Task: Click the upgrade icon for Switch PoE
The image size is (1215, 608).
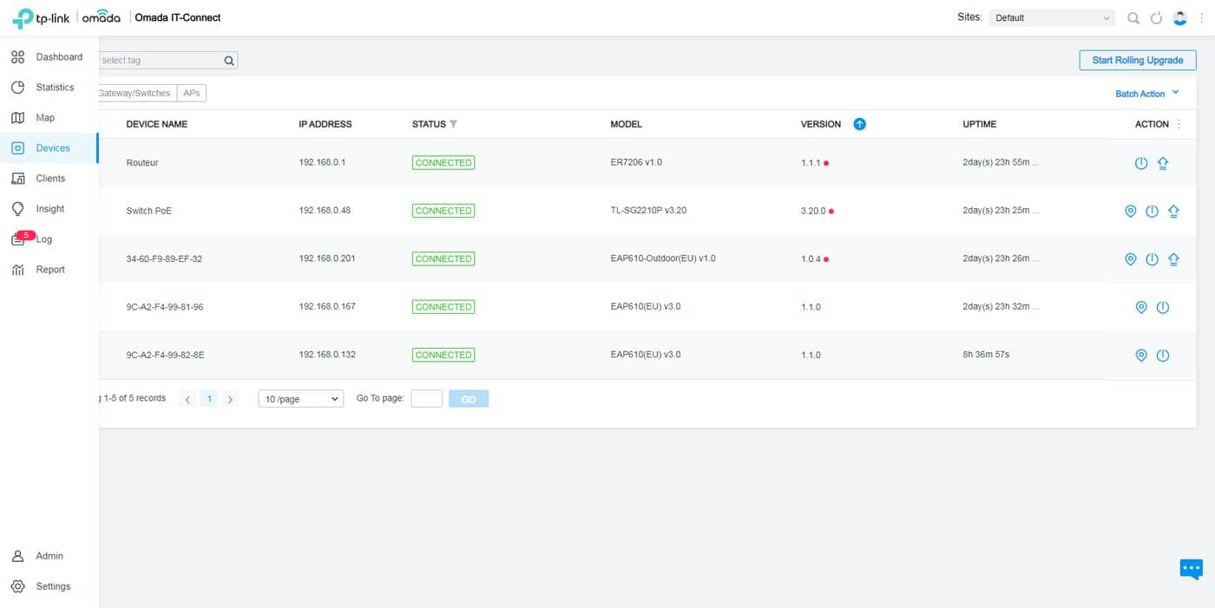Action: (x=1173, y=211)
